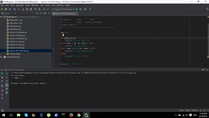This screenshot has width=209, height=118.
Task: Click the Undo toolbar icon
Action: 14,9
